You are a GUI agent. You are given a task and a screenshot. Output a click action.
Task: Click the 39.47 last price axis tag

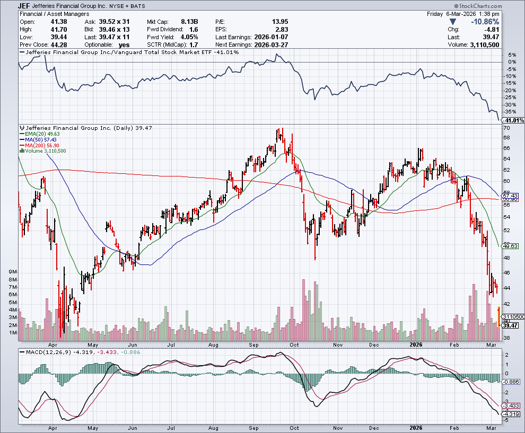coord(512,326)
